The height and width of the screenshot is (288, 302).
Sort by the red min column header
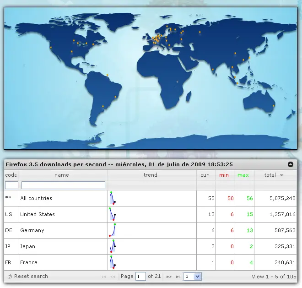coord(224,175)
